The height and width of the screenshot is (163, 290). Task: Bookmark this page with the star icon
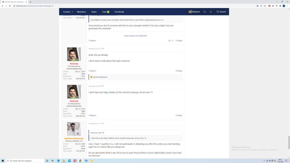point(265,6)
